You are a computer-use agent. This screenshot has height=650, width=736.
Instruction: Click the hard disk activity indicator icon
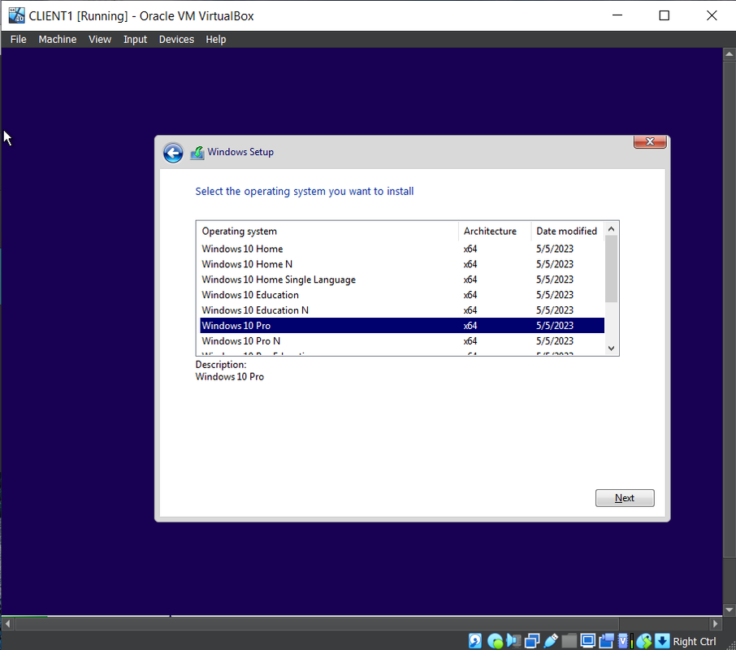pos(475,640)
